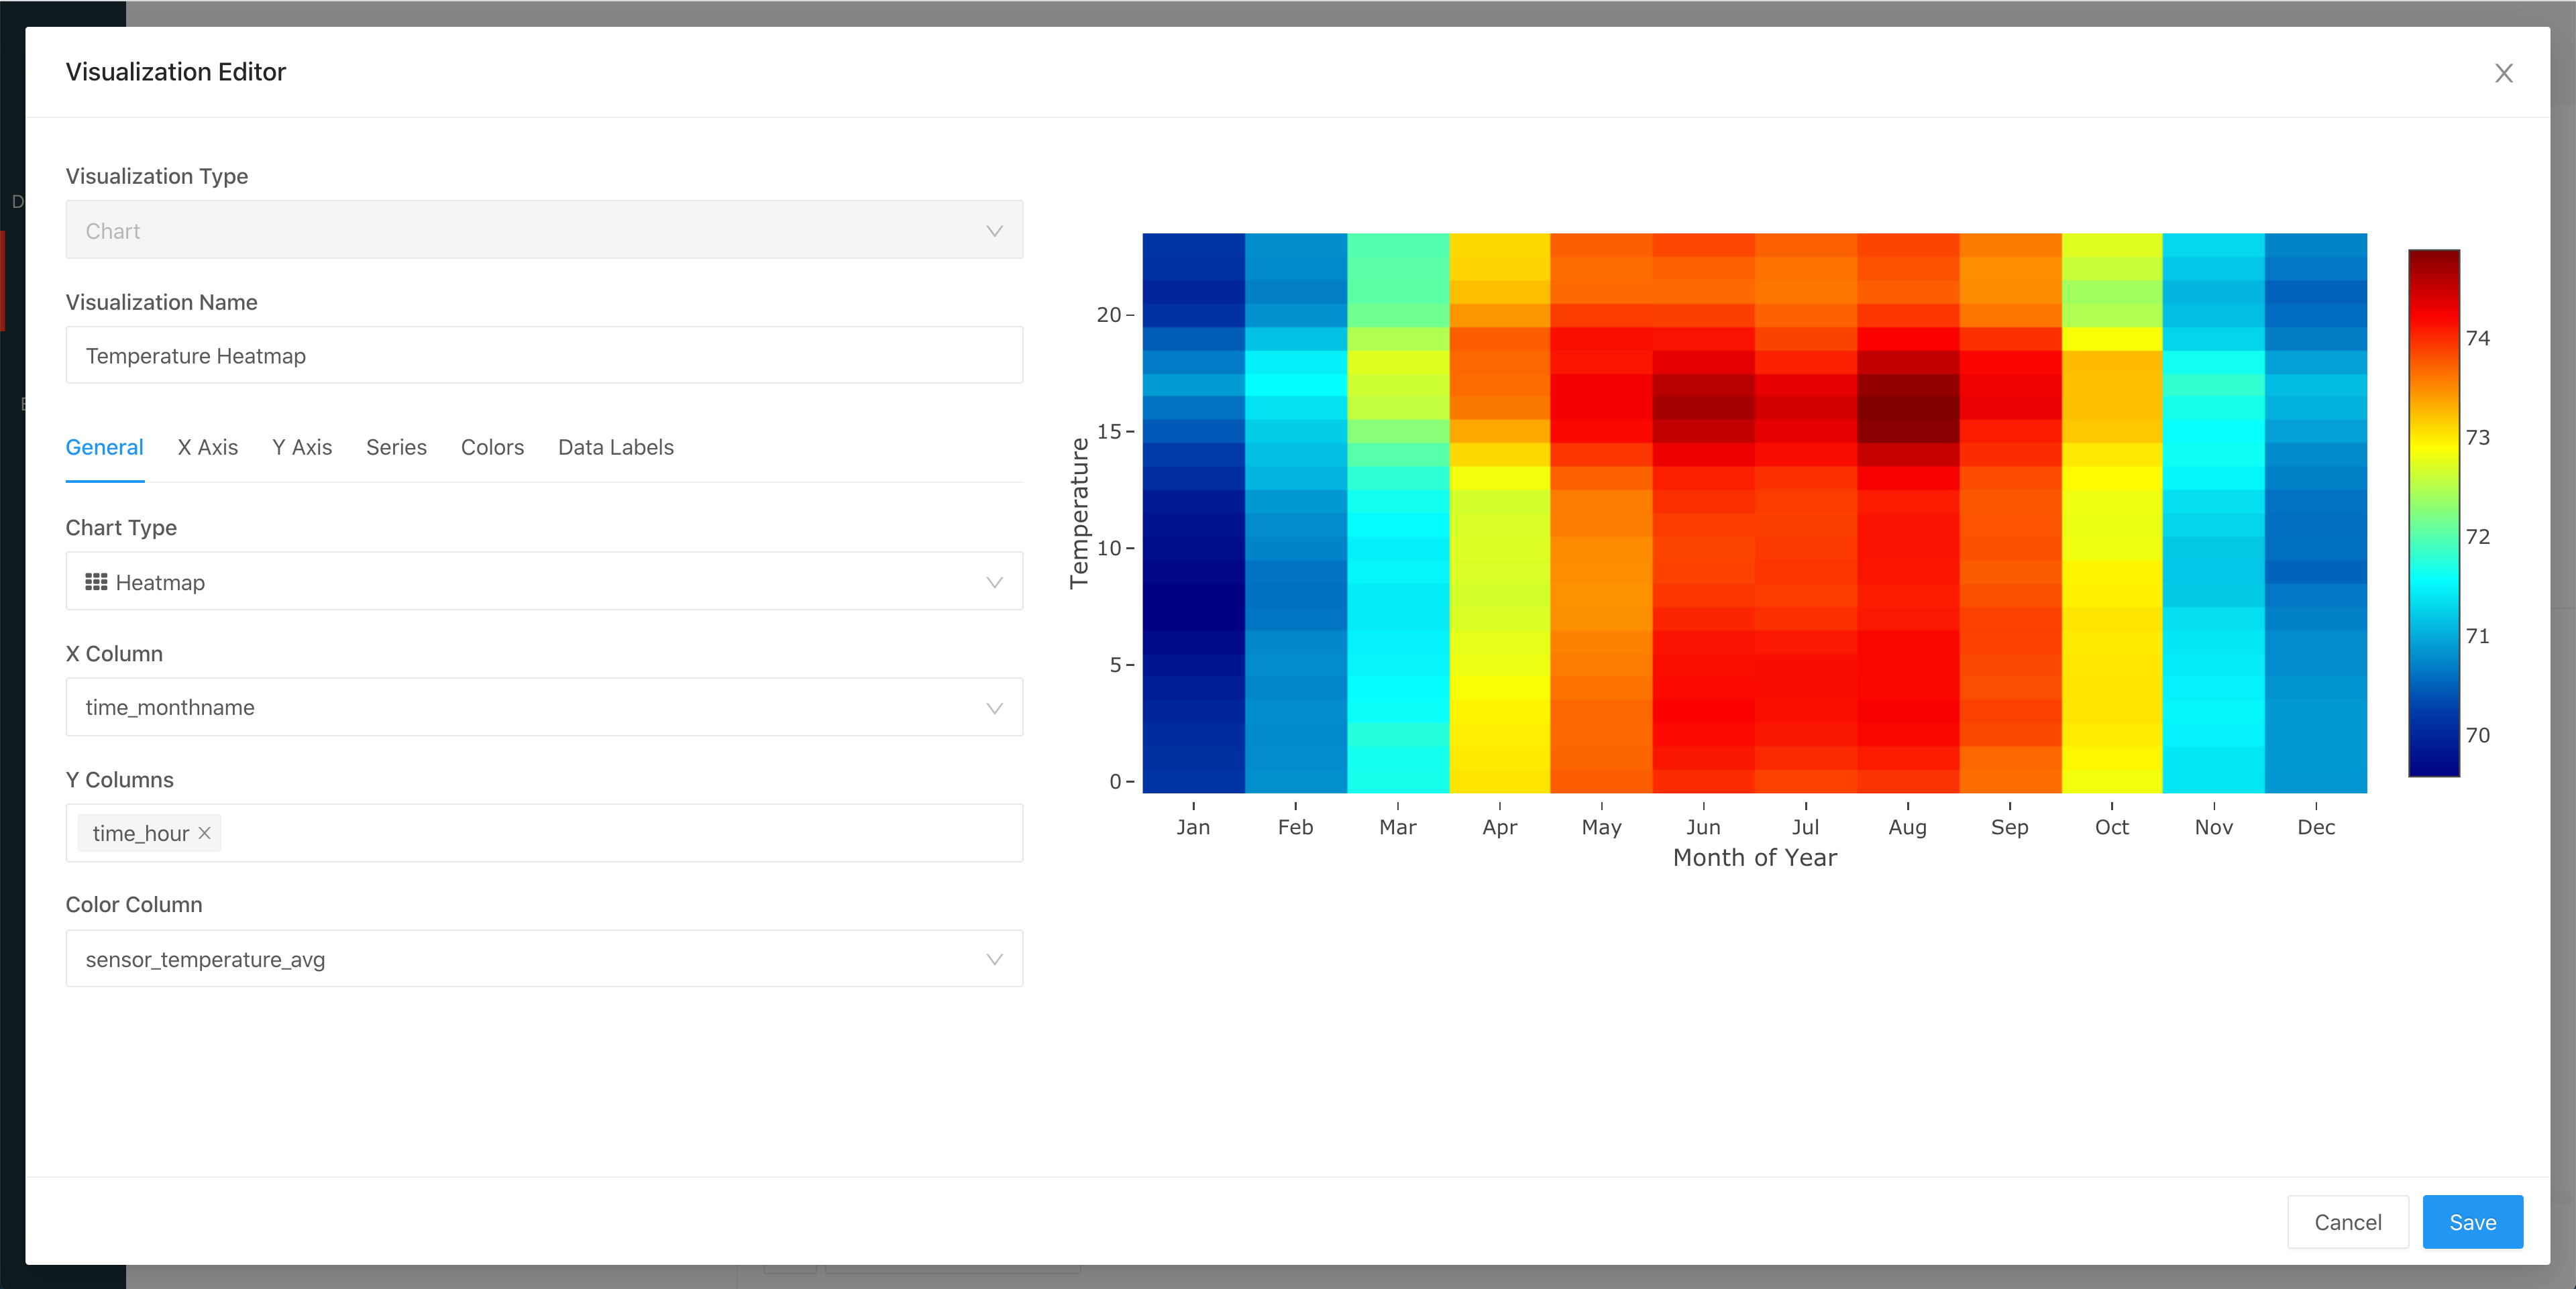The image size is (2576, 1289).
Task: Open the X Column time_monthname dropdown
Action: 544,707
